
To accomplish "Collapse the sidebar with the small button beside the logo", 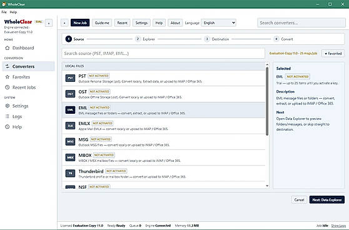I will [x=49, y=23].
